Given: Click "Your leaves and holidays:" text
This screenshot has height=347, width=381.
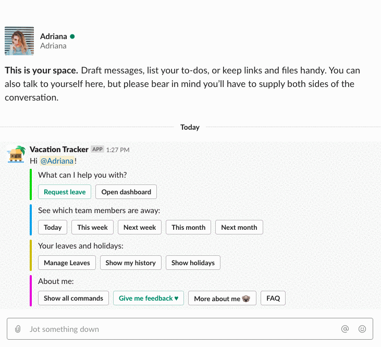Looking at the screenshot, I should coord(81,246).
